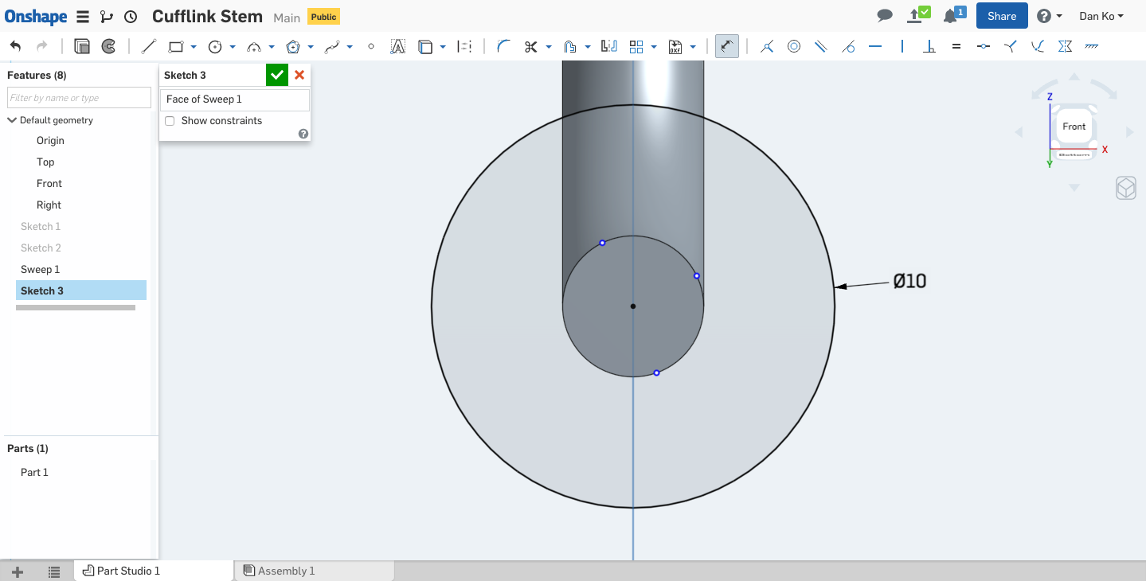The width and height of the screenshot is (1146, 581).
Task: Select the Equal constraint icon
Action: [x=956, y=47]
